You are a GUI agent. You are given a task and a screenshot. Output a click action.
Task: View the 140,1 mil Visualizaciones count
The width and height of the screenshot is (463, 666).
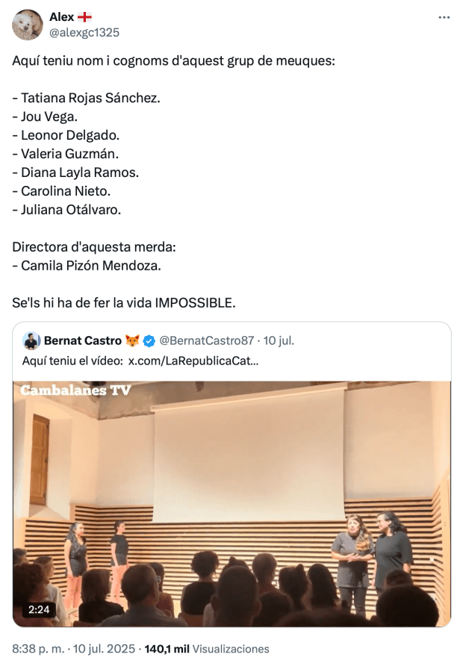206,649
